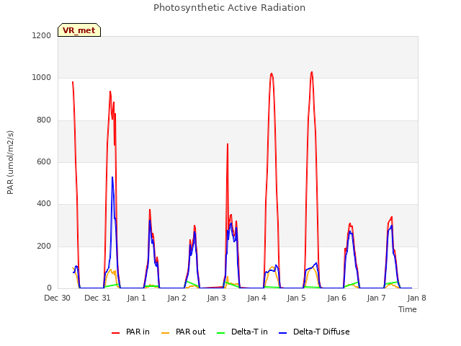
Task: Click the Jan 5 x-axis tick label
Action: coord(296,298)
